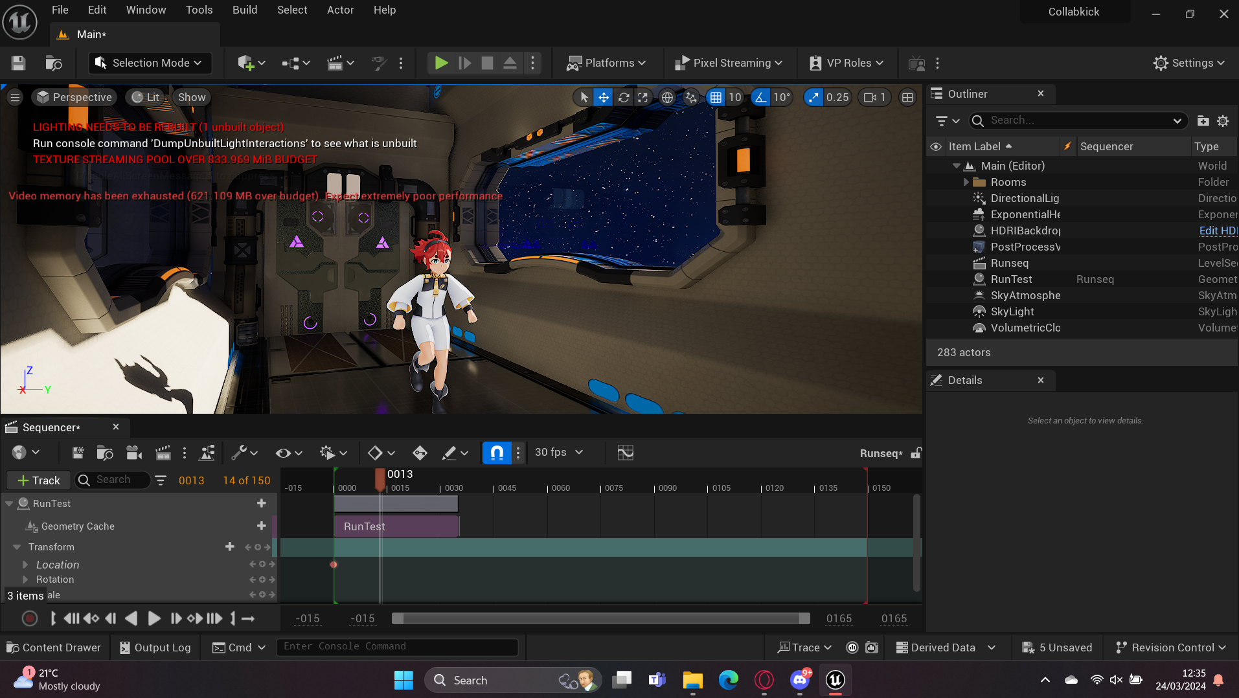Toggle grid snapping in viewport

point(716,97)
